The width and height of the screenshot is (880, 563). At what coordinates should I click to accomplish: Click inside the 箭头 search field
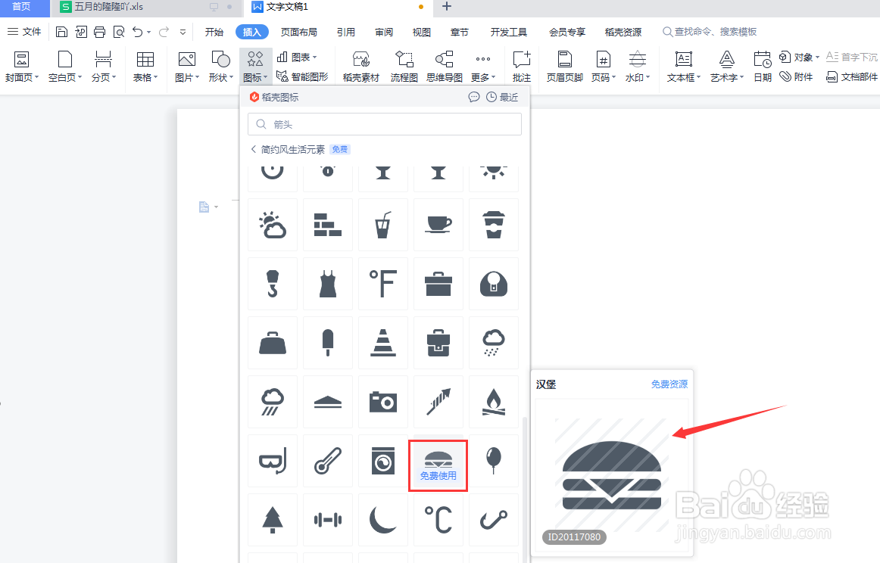click(x=384, y=123)
